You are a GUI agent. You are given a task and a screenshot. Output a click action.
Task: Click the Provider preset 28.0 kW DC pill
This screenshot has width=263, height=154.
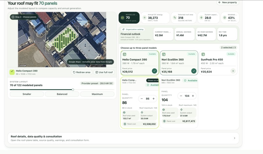pyautogui.click(x=97, y=84)
